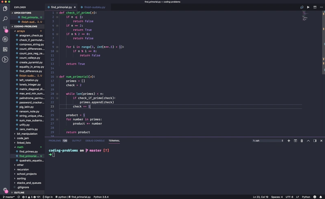The image size is (325, 199).
Task: Open the .gitignore file
Action: click(x=27, y=187)
